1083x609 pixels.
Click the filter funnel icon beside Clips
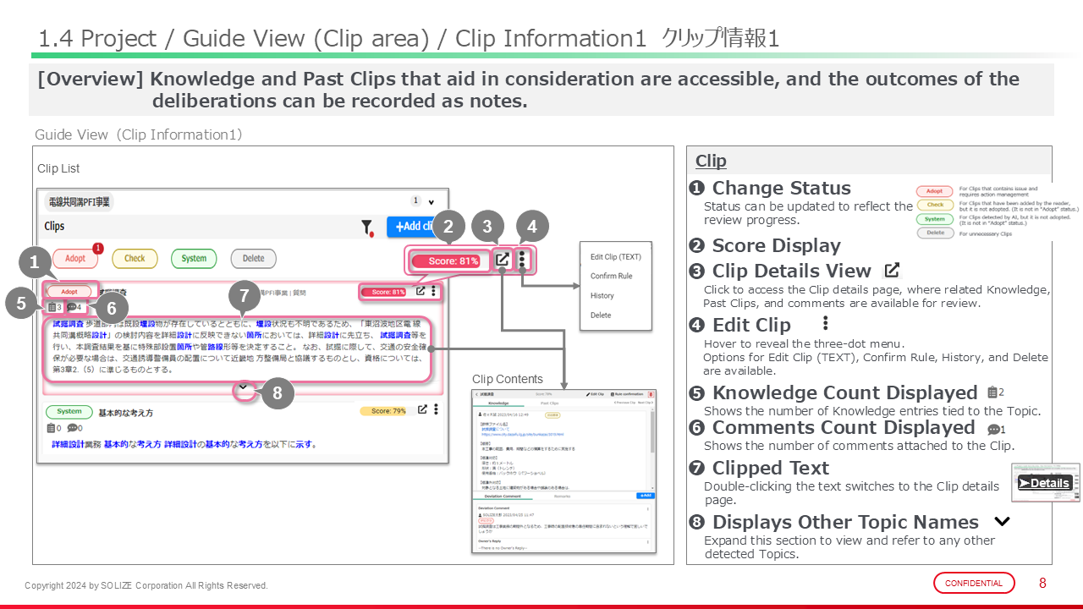pos(367,227)
